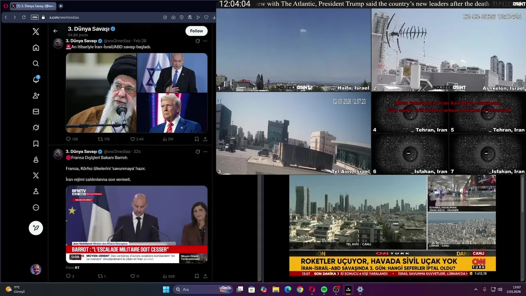Play the BFMTV Barrot video
526x296 pixels.
tap(136, 224)
